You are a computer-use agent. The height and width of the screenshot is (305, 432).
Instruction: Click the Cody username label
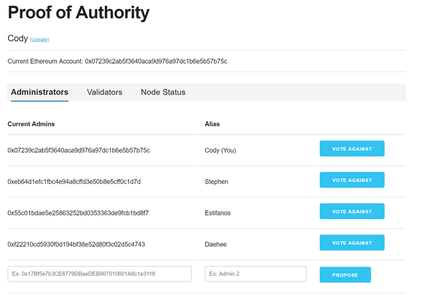point(18,39)
